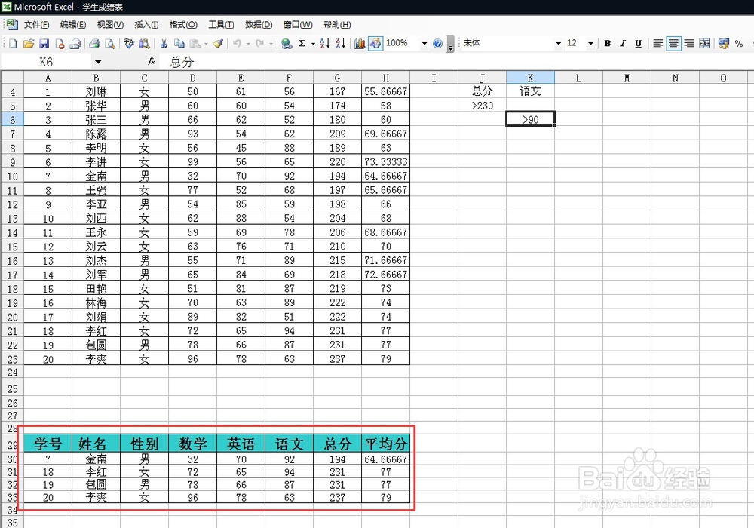The image size is (754, 528).
Task: Open the 编辑(E) menu
Action: pos(73,25)
